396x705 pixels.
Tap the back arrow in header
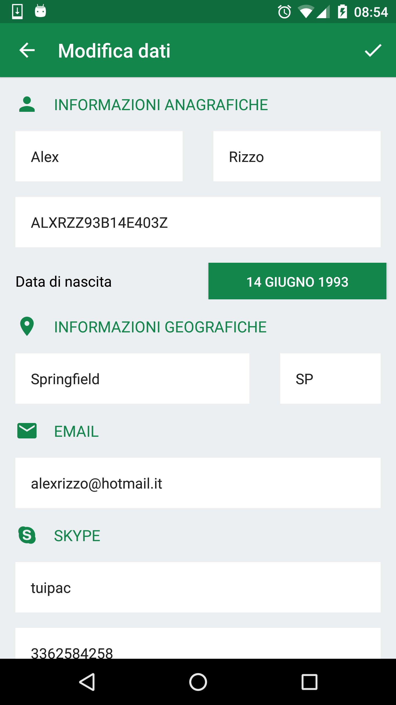pos(27,50)
